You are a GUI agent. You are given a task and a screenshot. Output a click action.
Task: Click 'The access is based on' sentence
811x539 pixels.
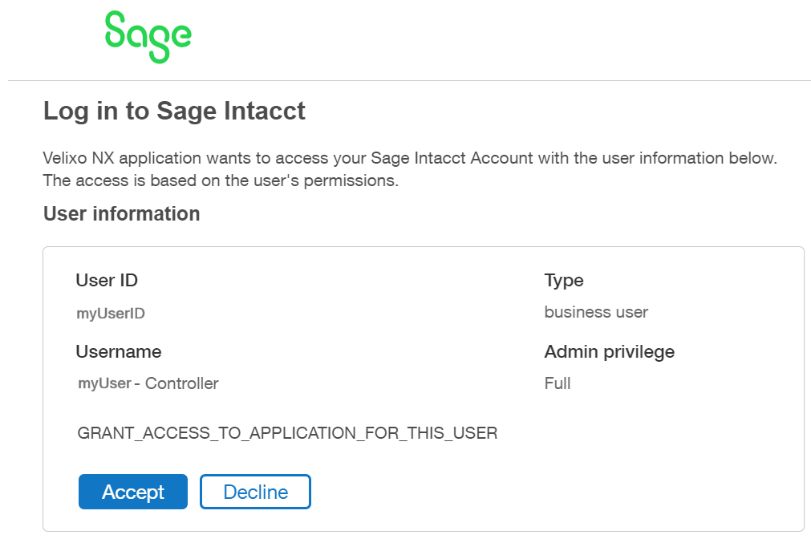(221, 180)
